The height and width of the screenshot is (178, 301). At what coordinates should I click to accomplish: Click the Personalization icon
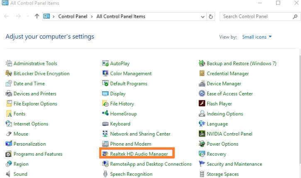(x=9, y=144)
